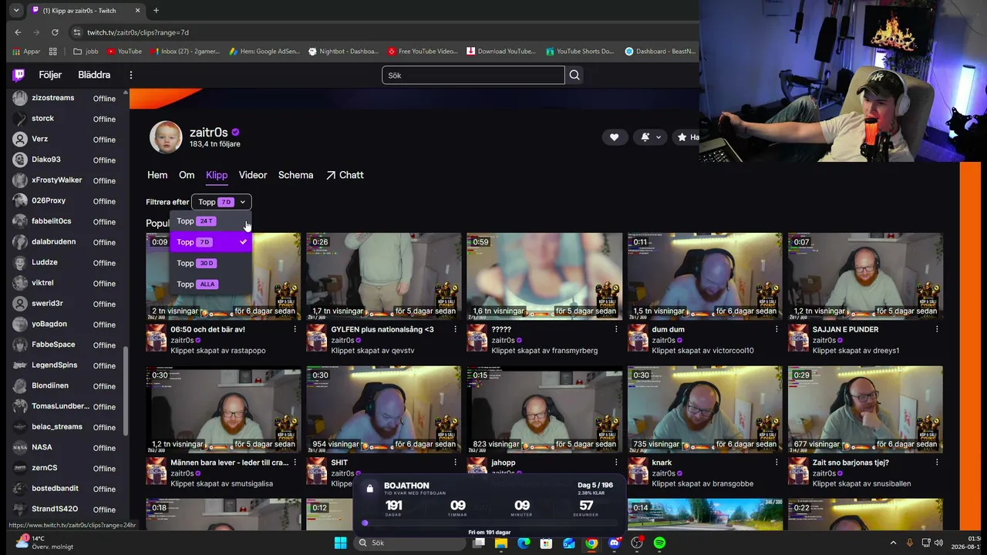Play the "Zait sno barjonas tjej?" clip thumbnail

pos(865,409)
